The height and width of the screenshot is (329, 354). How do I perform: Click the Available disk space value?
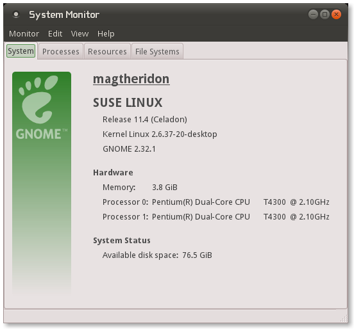(197, 255)
